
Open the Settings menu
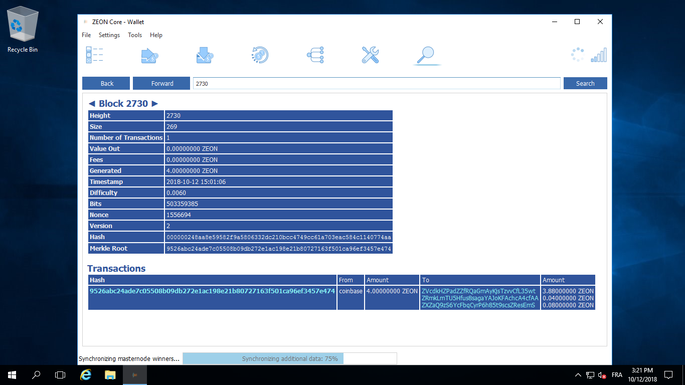click(109, 35)
